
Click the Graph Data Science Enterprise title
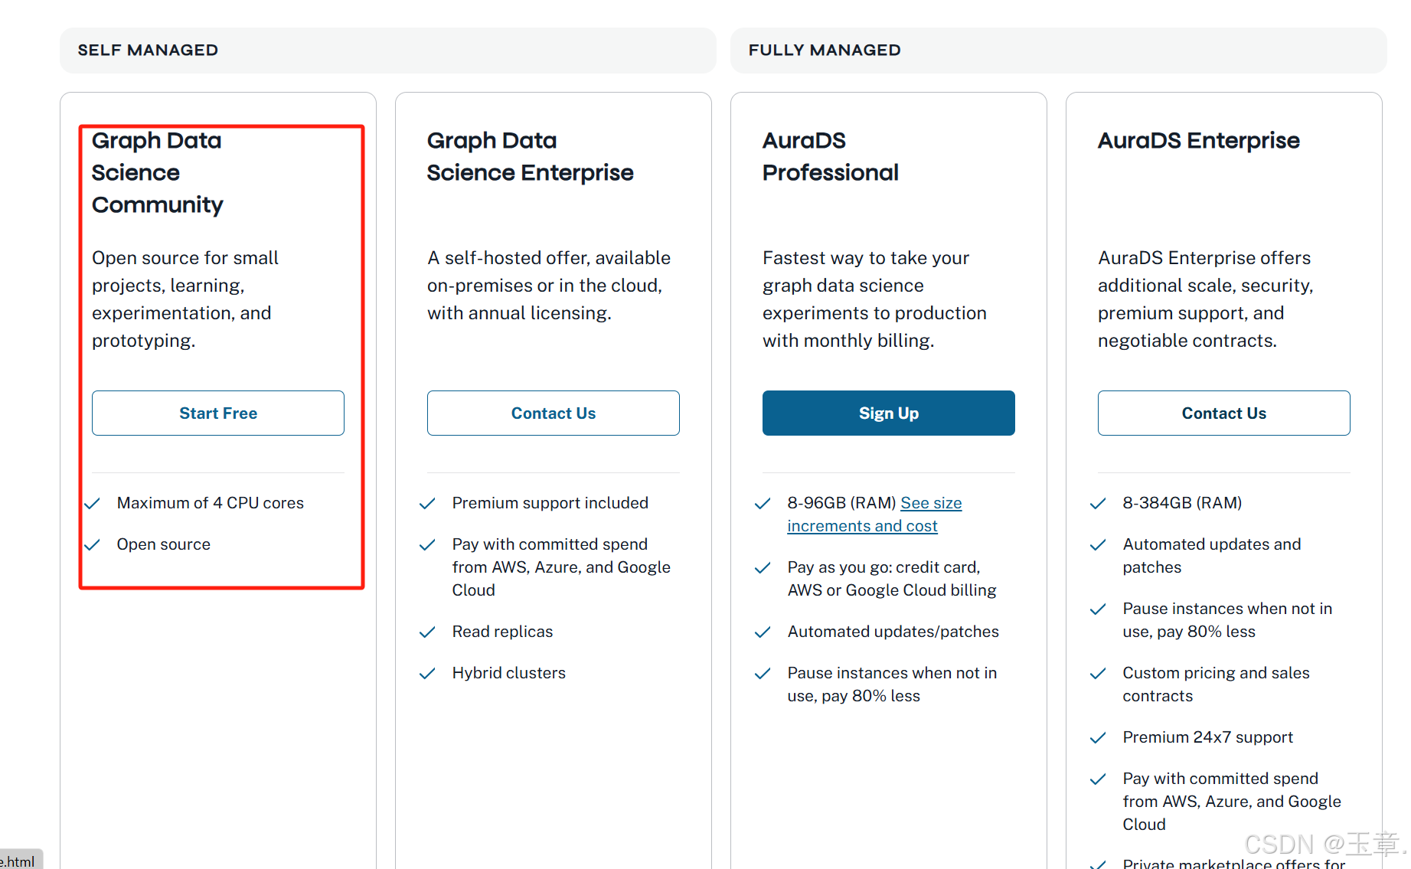coord(530,157)
